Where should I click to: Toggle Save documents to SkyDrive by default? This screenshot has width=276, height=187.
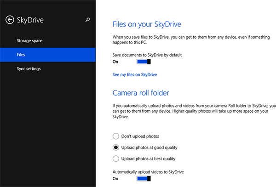click(x=144, y=62)
